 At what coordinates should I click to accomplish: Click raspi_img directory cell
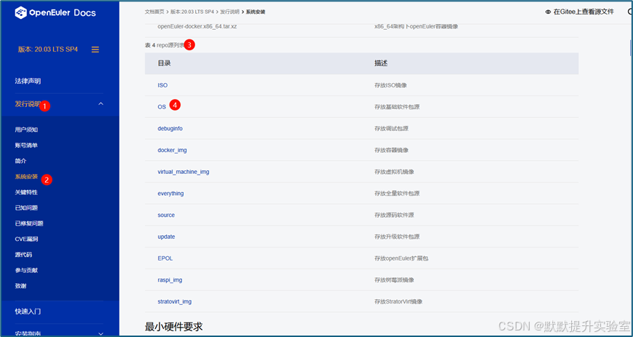(x=170, y=280)
